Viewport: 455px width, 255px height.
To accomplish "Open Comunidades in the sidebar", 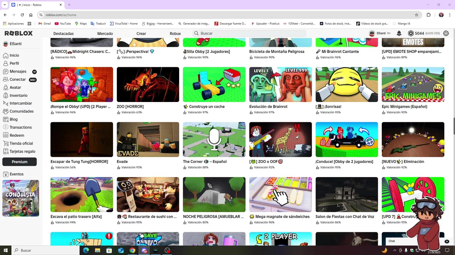I will pos(21,111).
